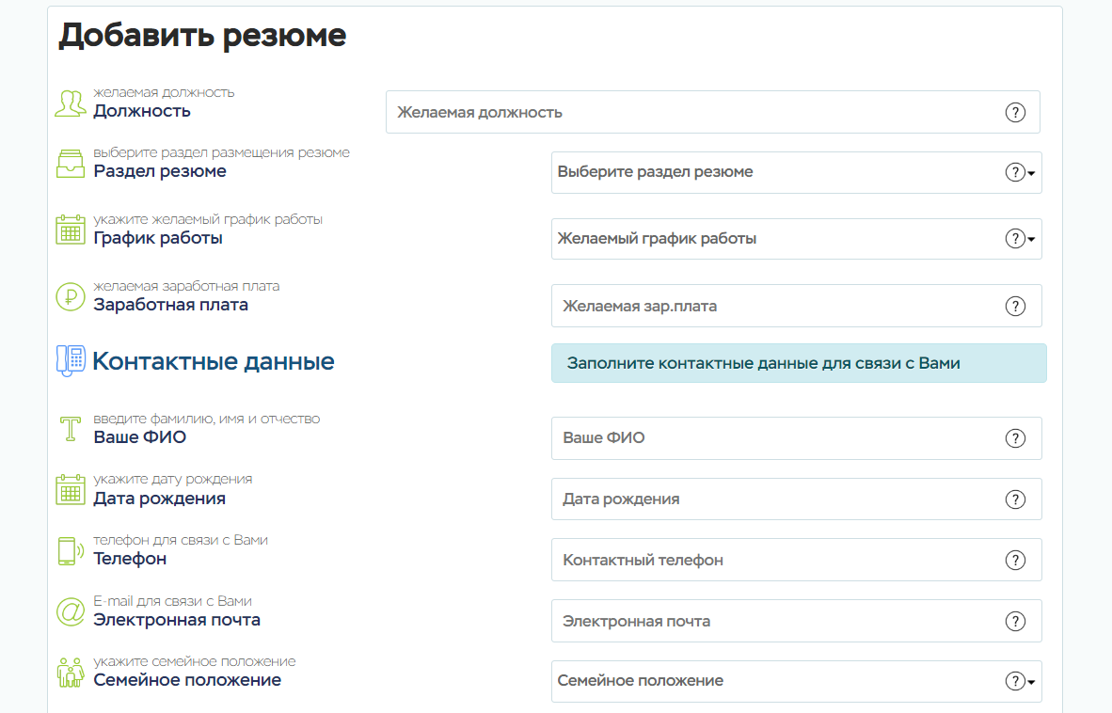Image resolution: width=1112 pixels, height=713 pixels.
Task: Click the help icon in the Желаемая должность field
Action: 1015,112
